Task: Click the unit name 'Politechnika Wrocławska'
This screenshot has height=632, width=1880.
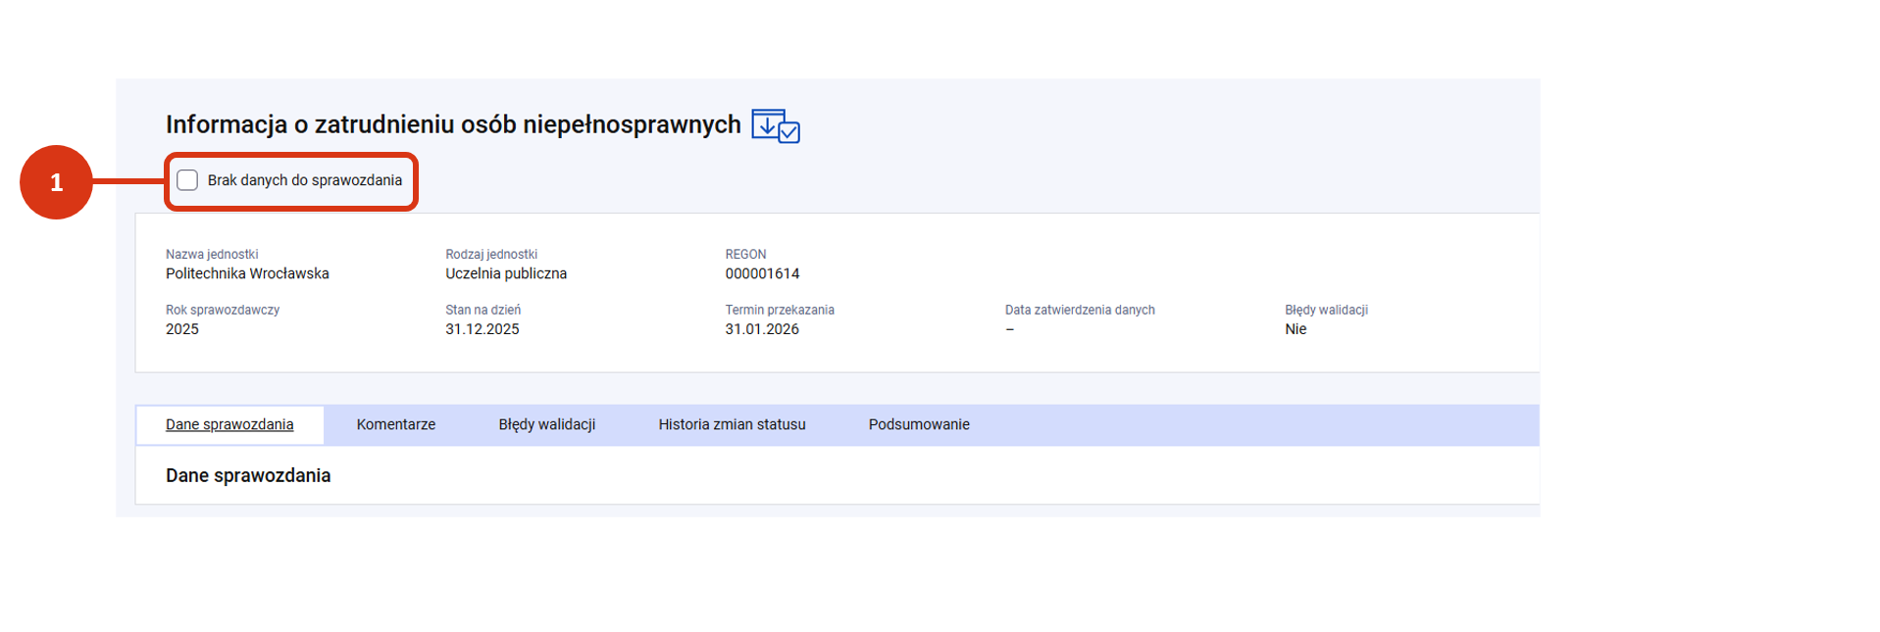Action: [x=247, y=273]
